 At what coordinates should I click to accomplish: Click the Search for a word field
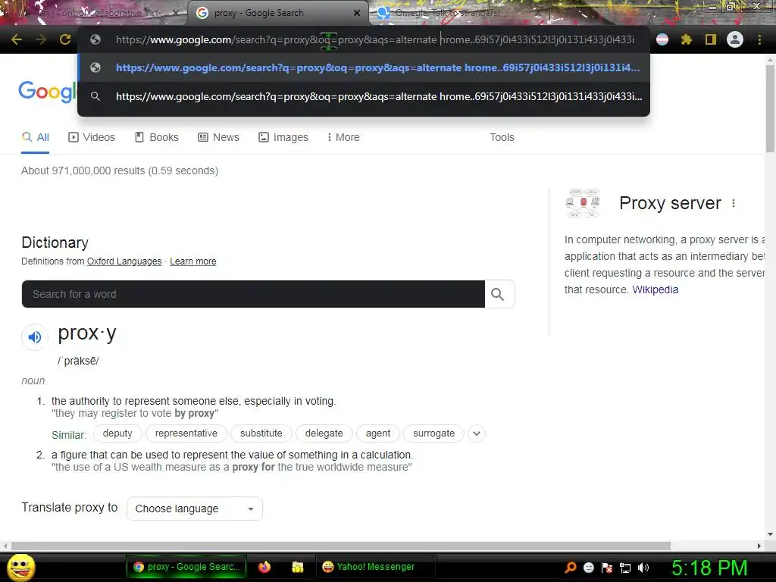[253, 294]
